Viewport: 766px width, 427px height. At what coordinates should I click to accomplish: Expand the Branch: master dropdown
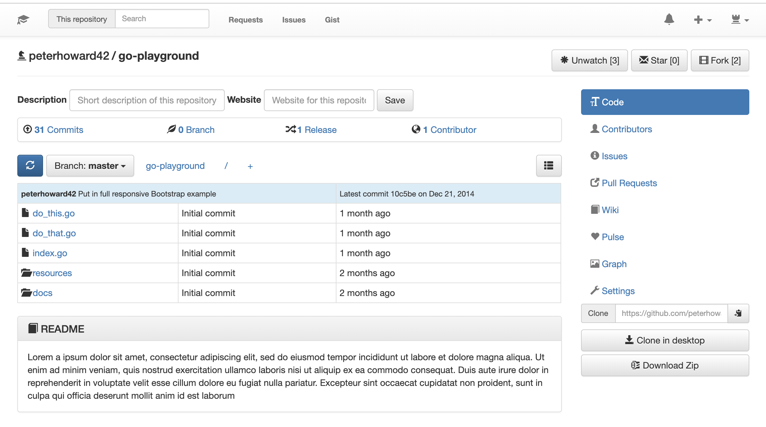(90, 166)
